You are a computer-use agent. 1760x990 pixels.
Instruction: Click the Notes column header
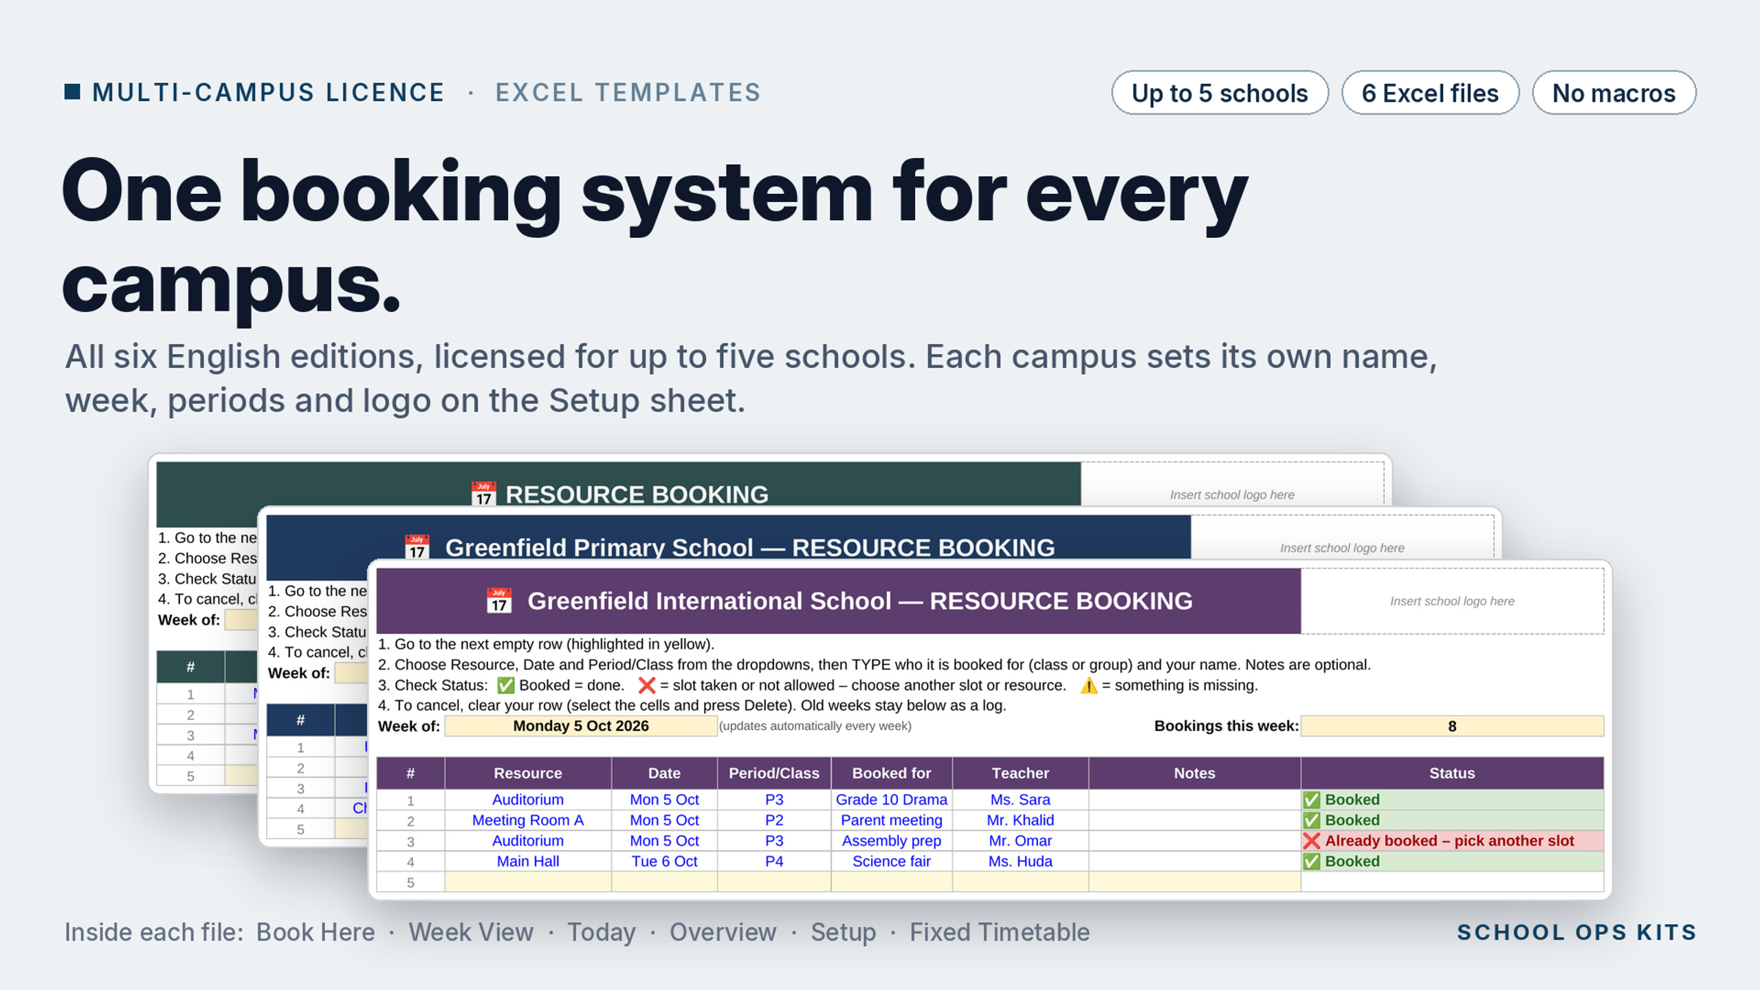coord(1195,773)
